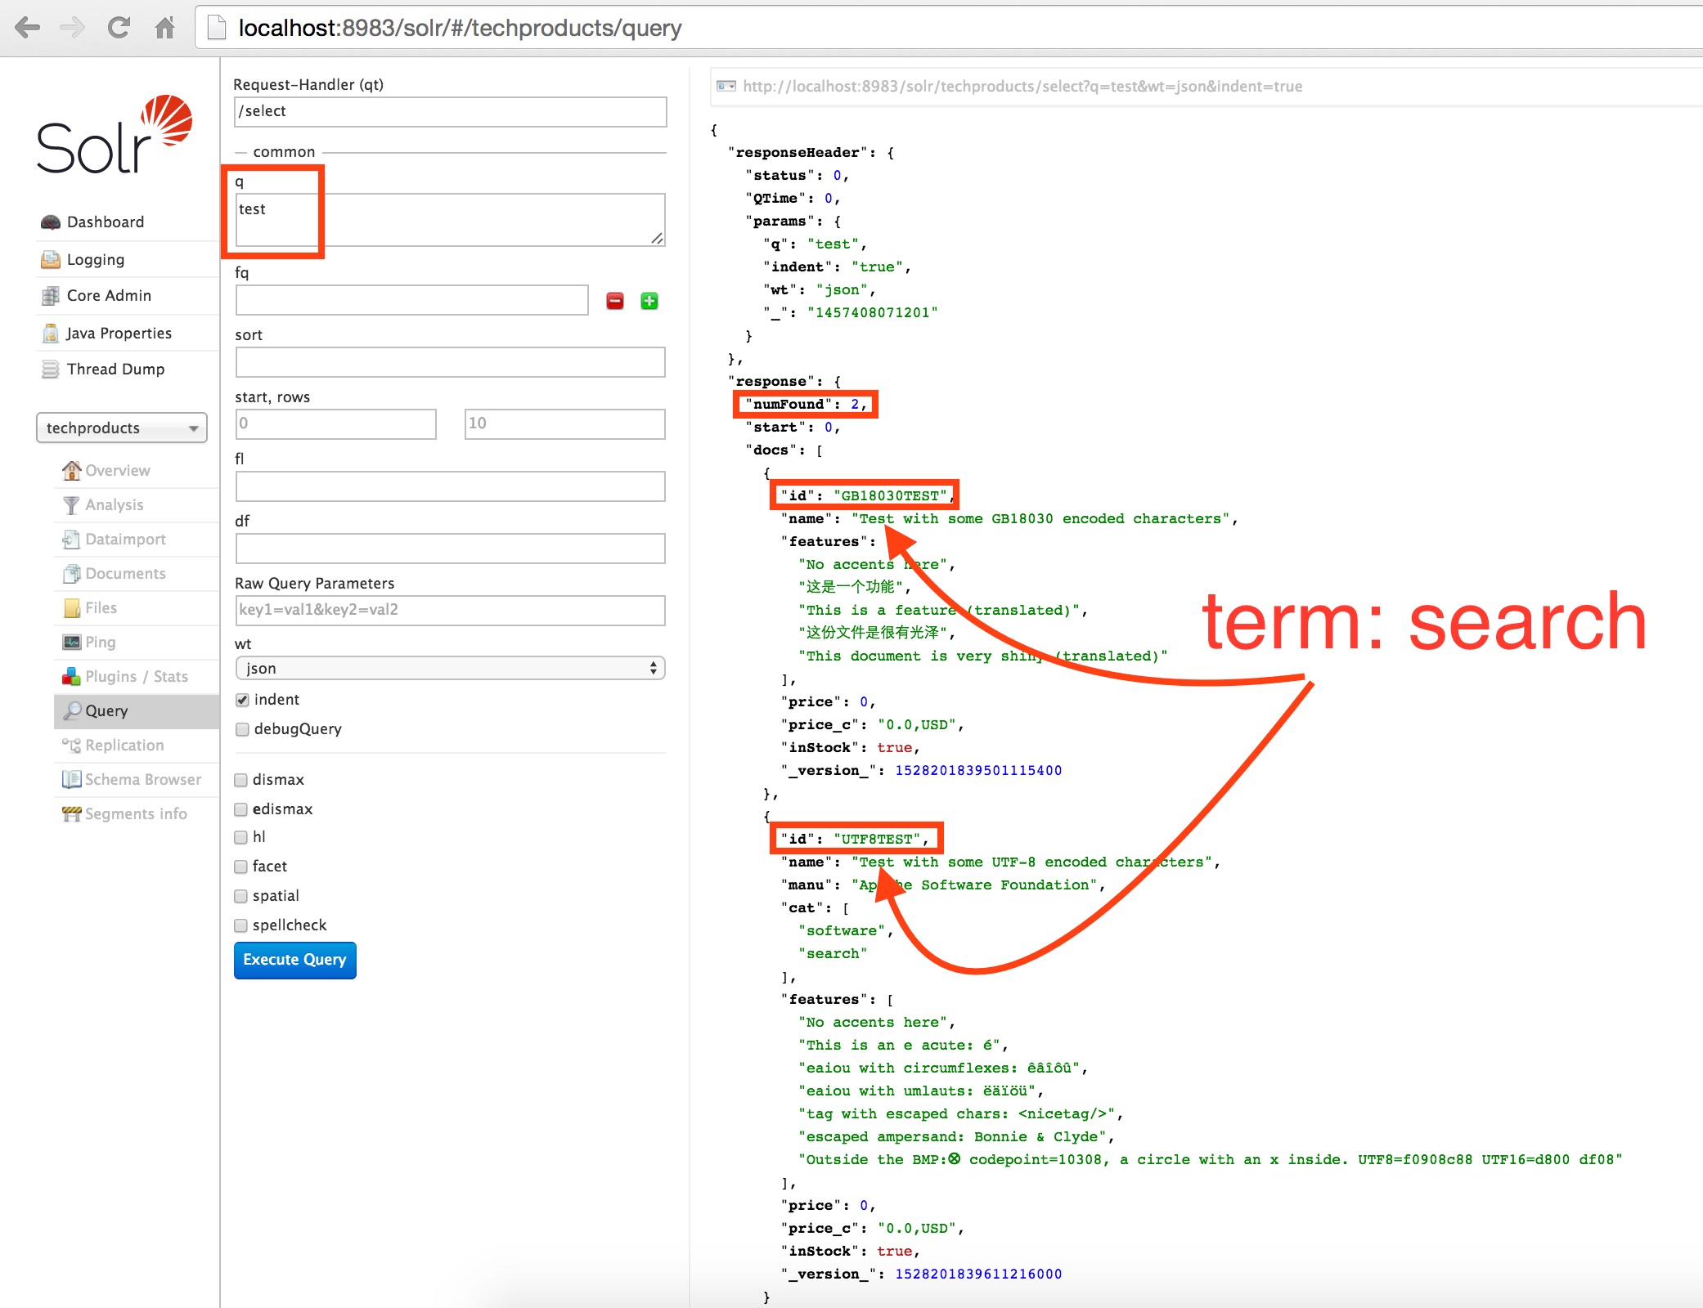The image size is (1703, 1308).
Task: Click the red remove fq filter icon
Action: click(615, 301)
